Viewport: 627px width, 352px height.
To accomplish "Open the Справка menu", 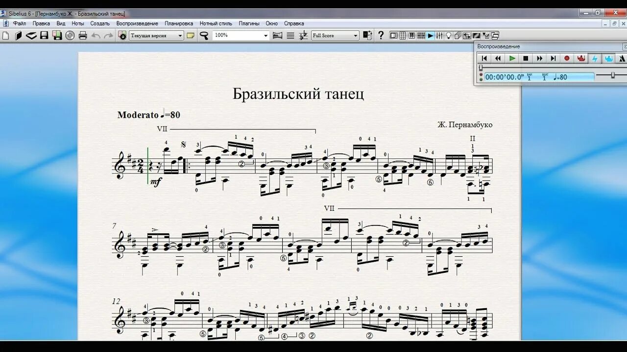I will click(x=294, y=23).
